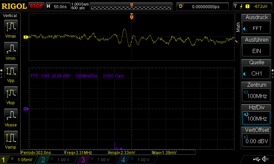Viewport: 274px width, 164px height.
Task: Select the Vamp measurement icon
Action: pos(11,137)
